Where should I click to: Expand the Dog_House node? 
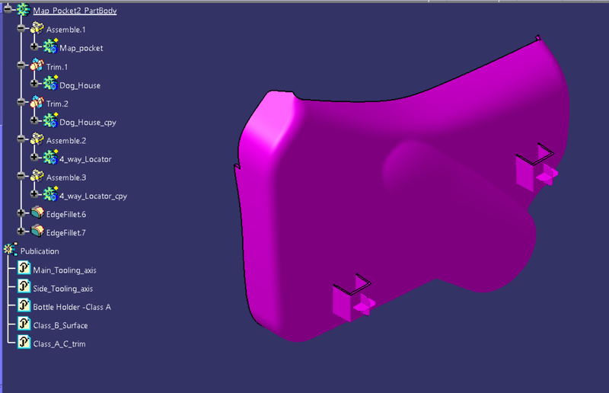pyautogui.click(x=34, y=84)
